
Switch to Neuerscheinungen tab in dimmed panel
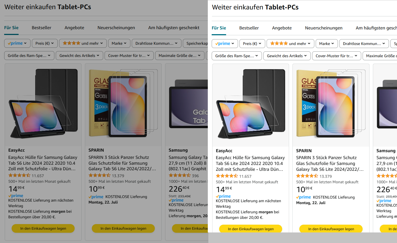coord(116,28)
